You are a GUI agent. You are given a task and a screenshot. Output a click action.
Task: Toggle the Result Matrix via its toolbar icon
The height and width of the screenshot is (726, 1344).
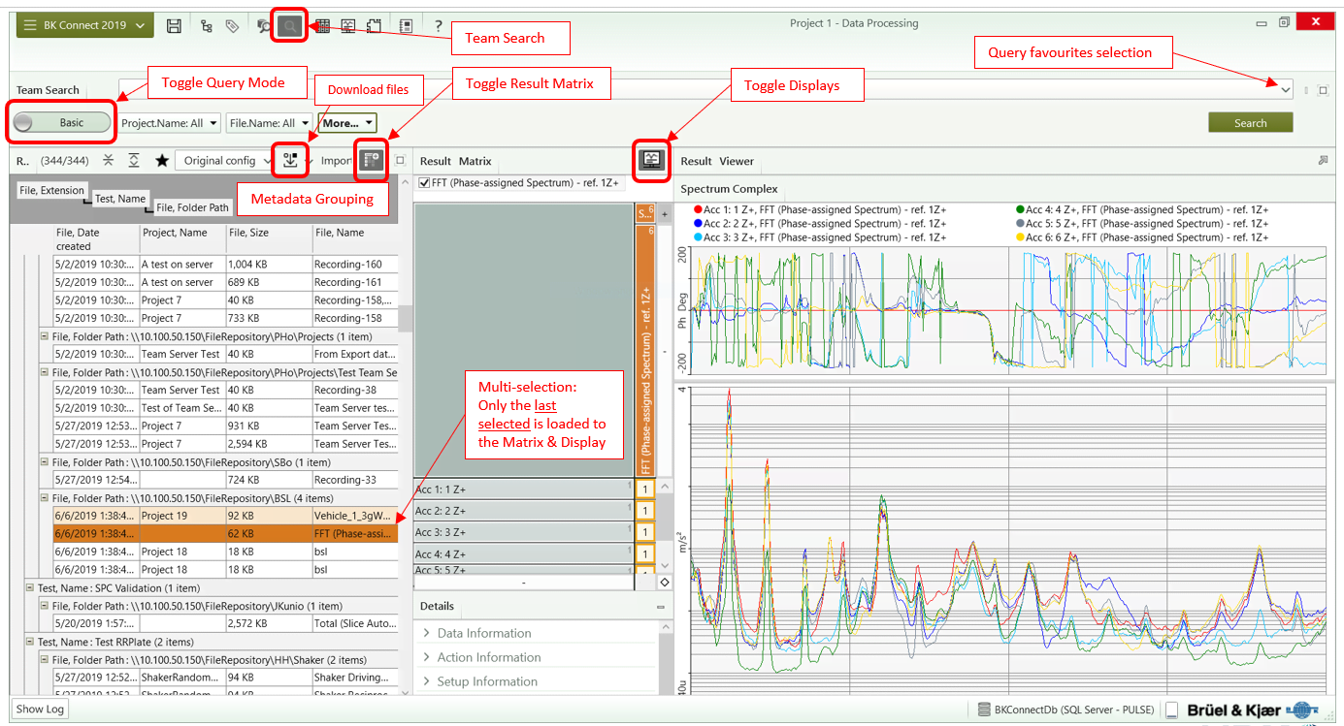(371, 160)
